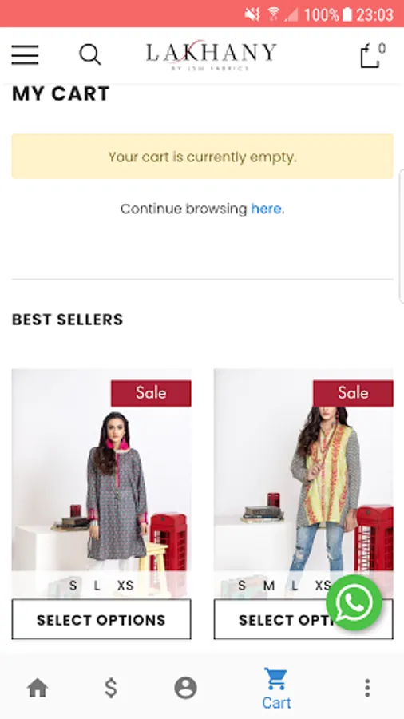404x719 pixels.
Task: Open WhatsApp chat bubble
Action: point(354,602)
